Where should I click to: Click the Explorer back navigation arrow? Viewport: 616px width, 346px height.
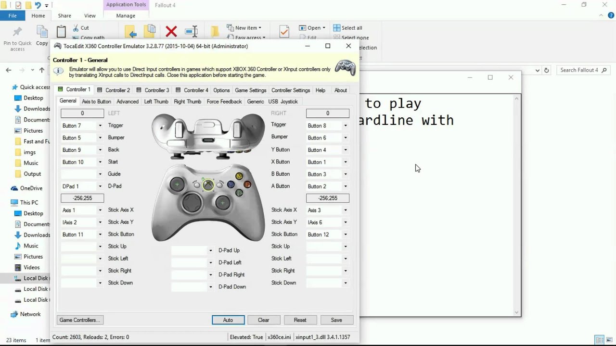click(x=9, y=70)
